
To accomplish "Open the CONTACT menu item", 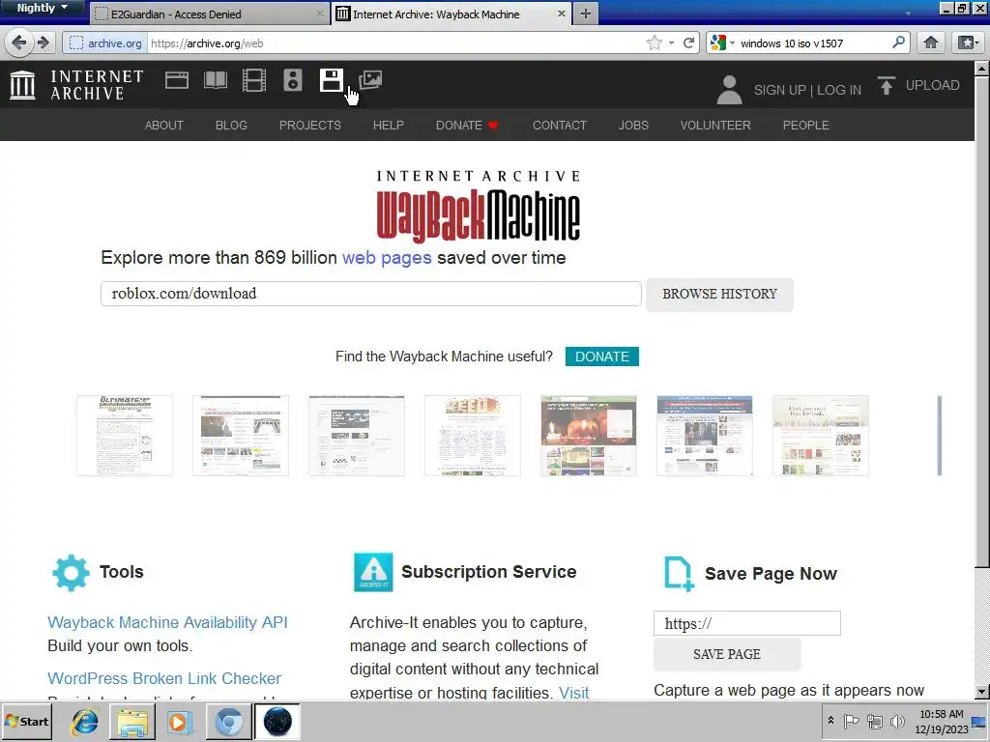I will coord(560,125).
